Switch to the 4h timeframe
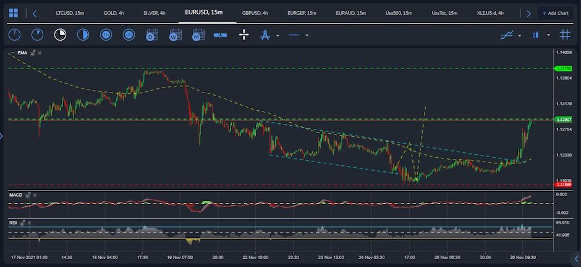The width and height of the screenshot is (581, 267). (129, 35)
